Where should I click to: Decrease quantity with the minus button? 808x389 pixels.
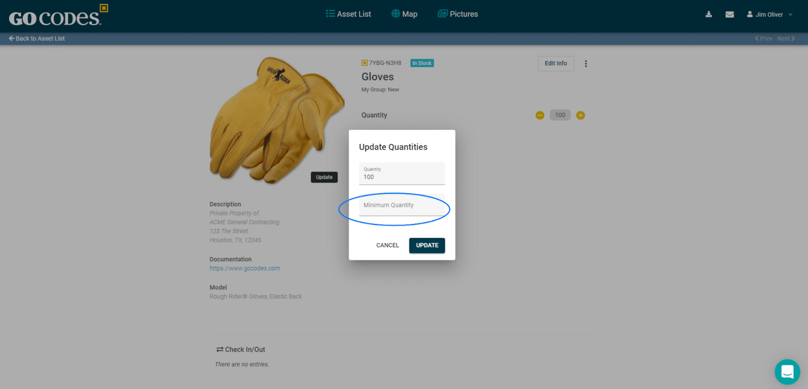(x=540, y=115)
